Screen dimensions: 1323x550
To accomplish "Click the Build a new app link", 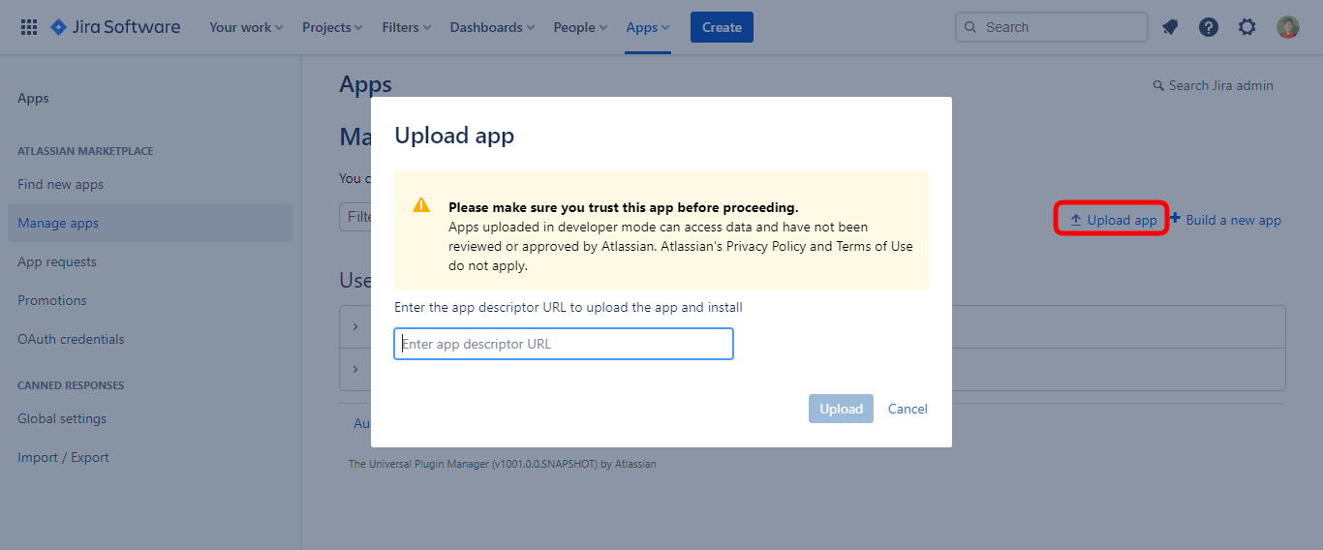I will pos(1225,220).
